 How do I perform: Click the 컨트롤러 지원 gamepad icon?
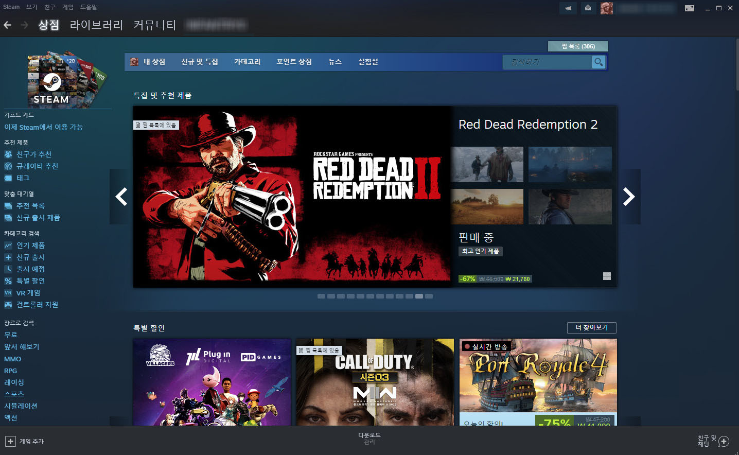[8, 305]
